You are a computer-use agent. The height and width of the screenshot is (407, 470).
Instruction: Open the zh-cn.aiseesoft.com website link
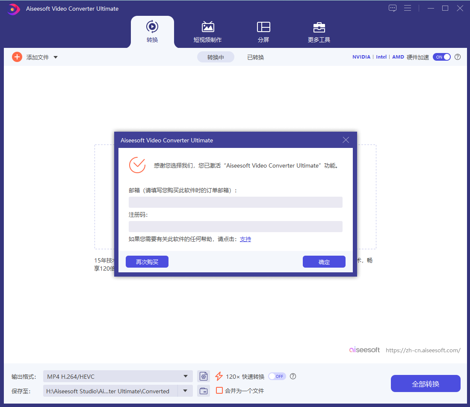(423, 350)
